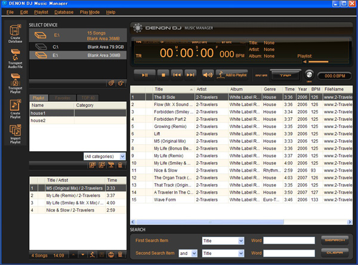Image resolution: width=358 pixels, height=265 pixels.
Task: Click the Add to Playlist button
Action: pyautogui.click(x=232, y=75)
